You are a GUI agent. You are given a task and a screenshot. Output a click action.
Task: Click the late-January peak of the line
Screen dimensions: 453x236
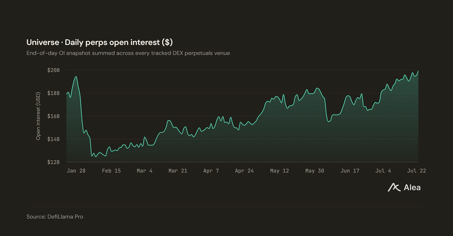coord(76,77)
